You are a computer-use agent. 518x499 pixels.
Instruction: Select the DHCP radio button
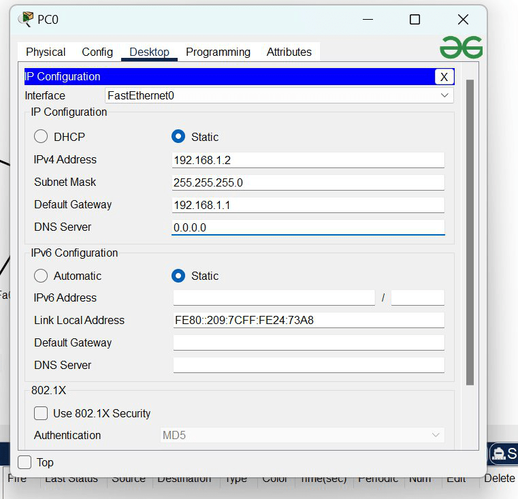tap(41, 136)
